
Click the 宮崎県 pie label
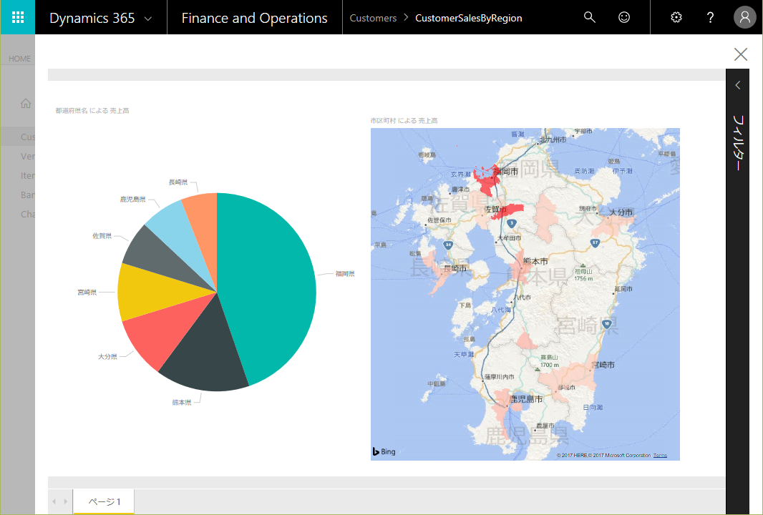87,293
